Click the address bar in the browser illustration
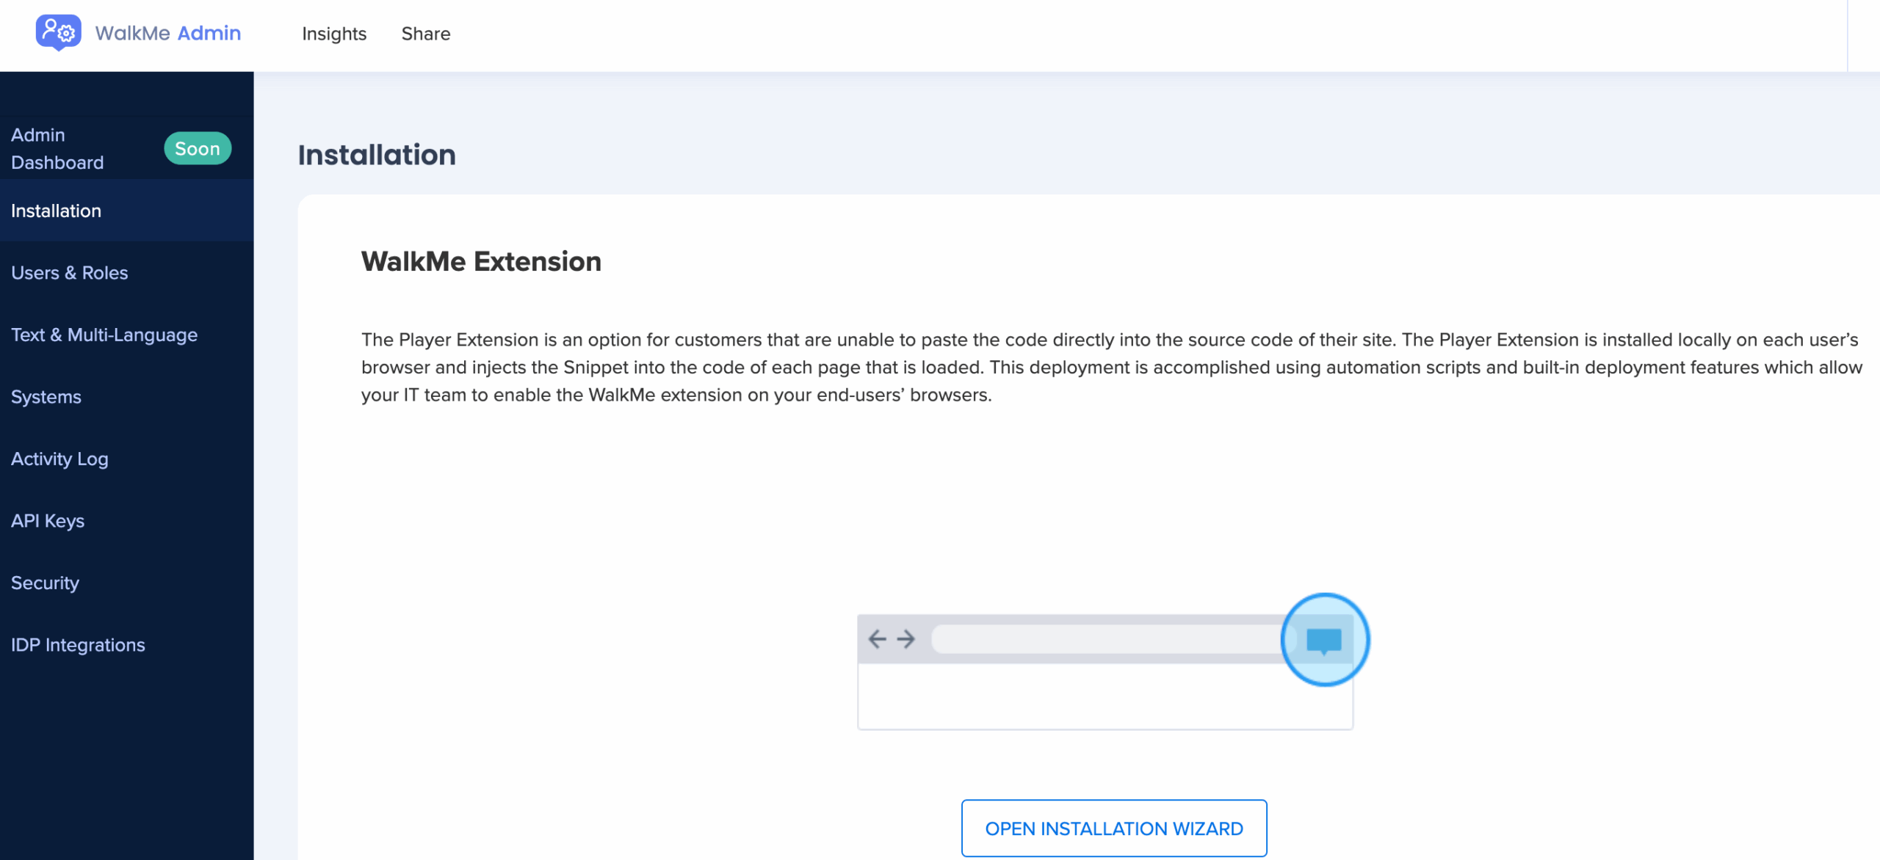This screenshot has width=1880, height=860. (1102, 639)
